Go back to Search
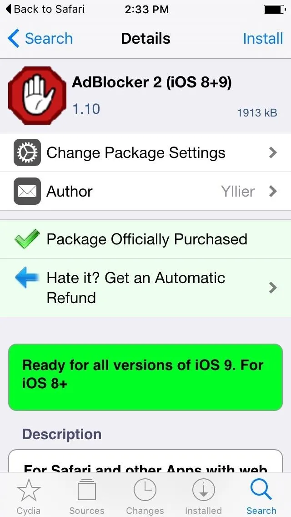 click(40, 38)
